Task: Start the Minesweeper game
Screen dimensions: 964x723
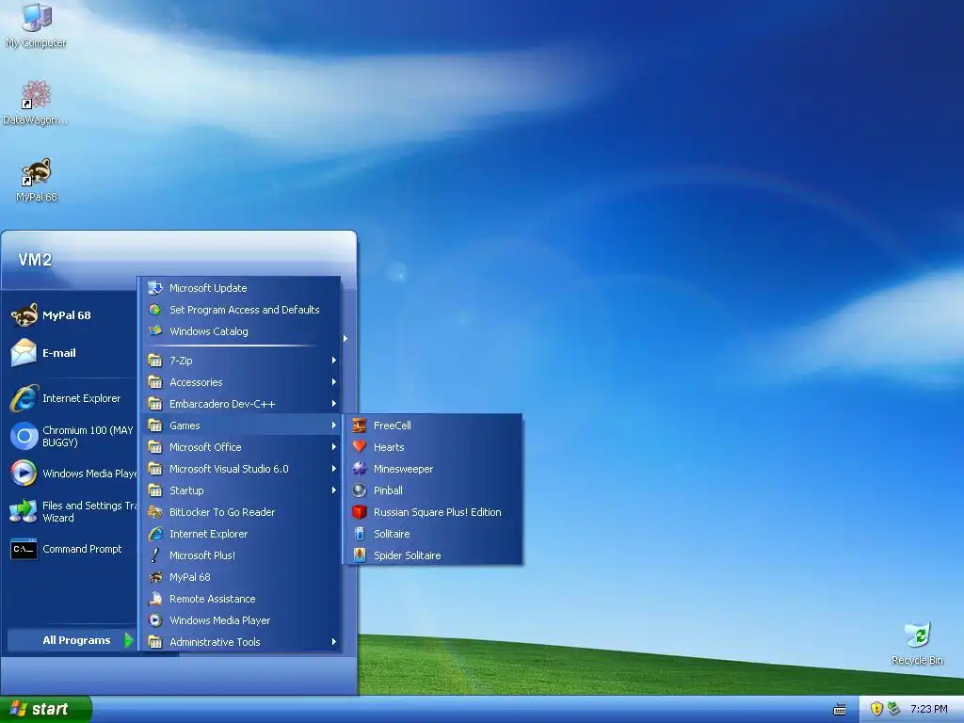Action: tap(435, 469)
